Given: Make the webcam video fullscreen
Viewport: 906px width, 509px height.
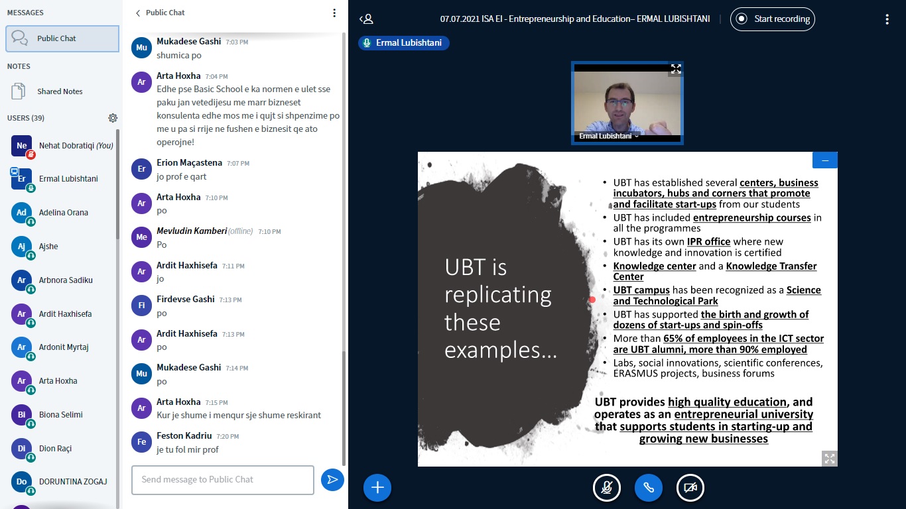Looking at the screenshot, I should coord(675,69).
